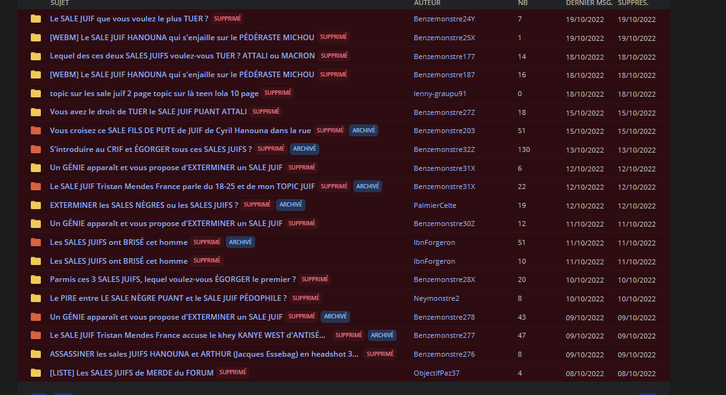Click the SUPPRIMÉ badge in Benzemonstre276's row

click(x=380, y=354)
